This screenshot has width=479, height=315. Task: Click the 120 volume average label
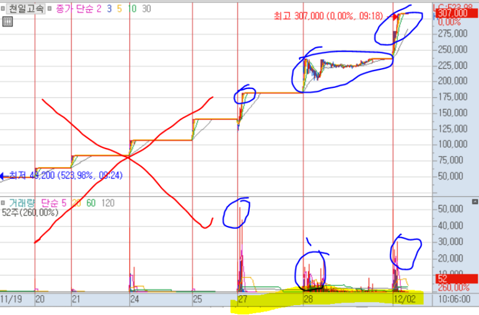coord(108,203)
